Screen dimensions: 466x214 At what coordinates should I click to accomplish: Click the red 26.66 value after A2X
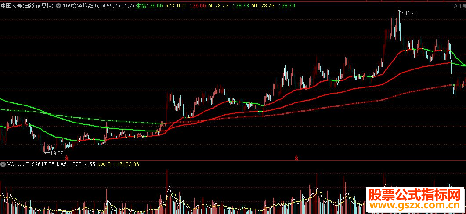point(199,5)
